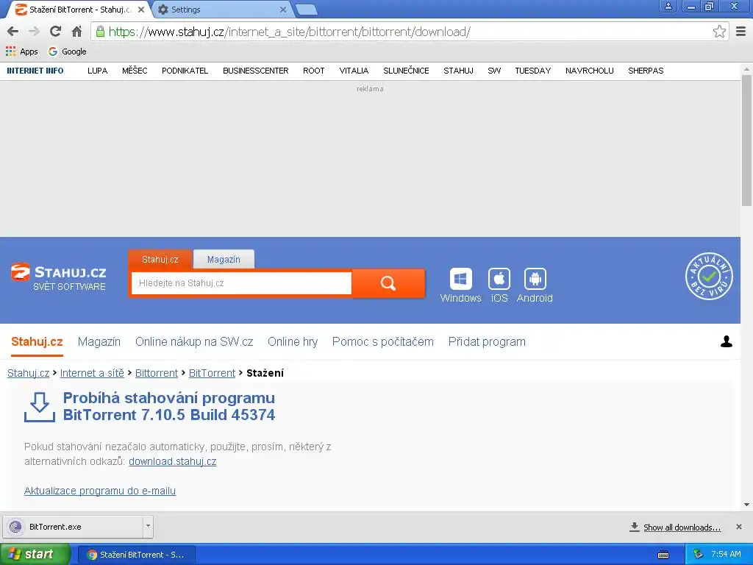Open Přidat program navigation item
This screenshot has width=753, height=565.
(487, 341)
